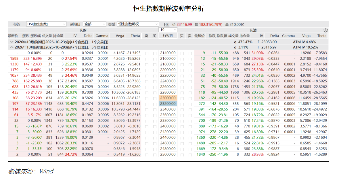Click put IV value 31.00%
This screenshot has width=337, height=180.
(x=257, y=53)
